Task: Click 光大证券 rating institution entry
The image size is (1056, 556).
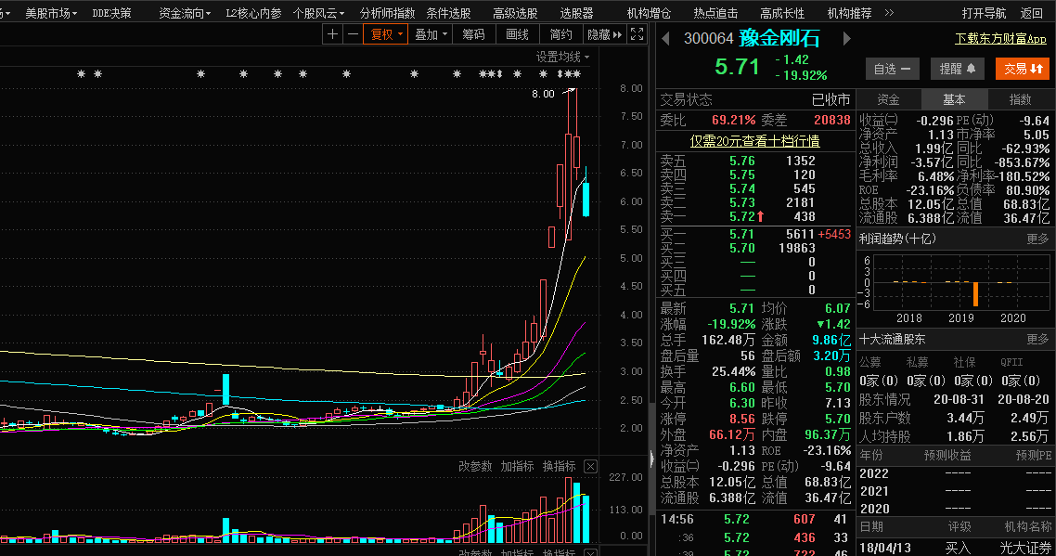Action: click(1025, 548)
